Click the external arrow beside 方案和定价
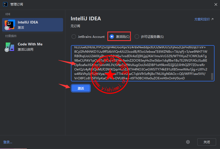Screen dimensions: 220x149 click(212, 19)
